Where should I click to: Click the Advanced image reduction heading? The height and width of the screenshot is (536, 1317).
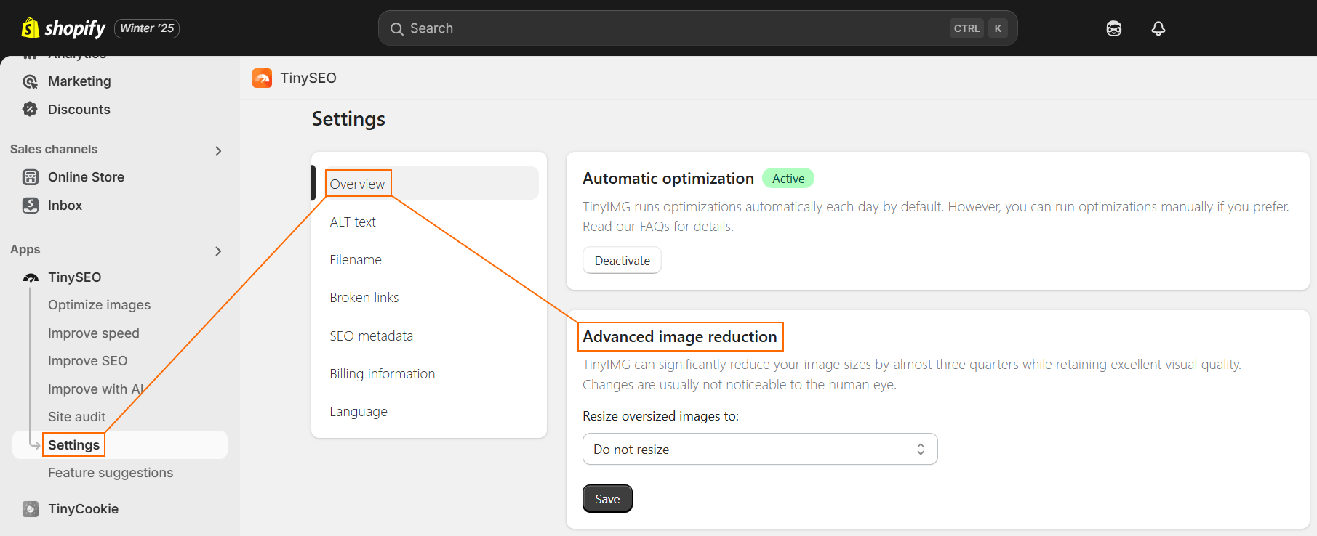pos(680,337)
